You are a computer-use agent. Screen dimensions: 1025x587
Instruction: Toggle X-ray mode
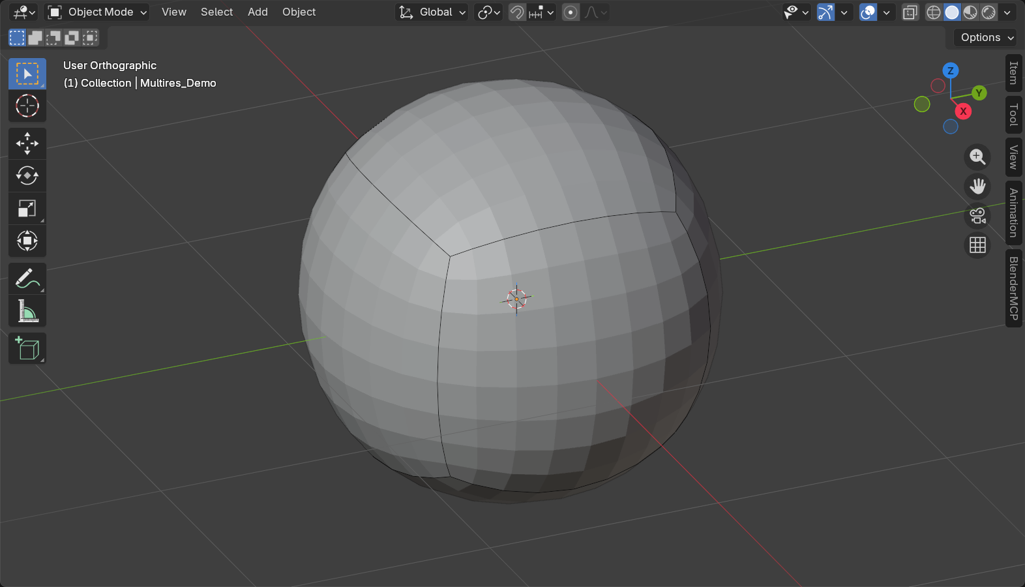tap(910, 12)
